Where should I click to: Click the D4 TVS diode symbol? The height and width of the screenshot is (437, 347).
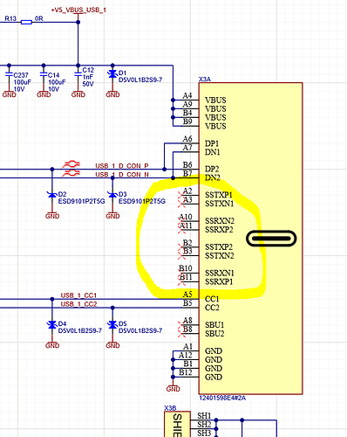click(x=52, y=324)
